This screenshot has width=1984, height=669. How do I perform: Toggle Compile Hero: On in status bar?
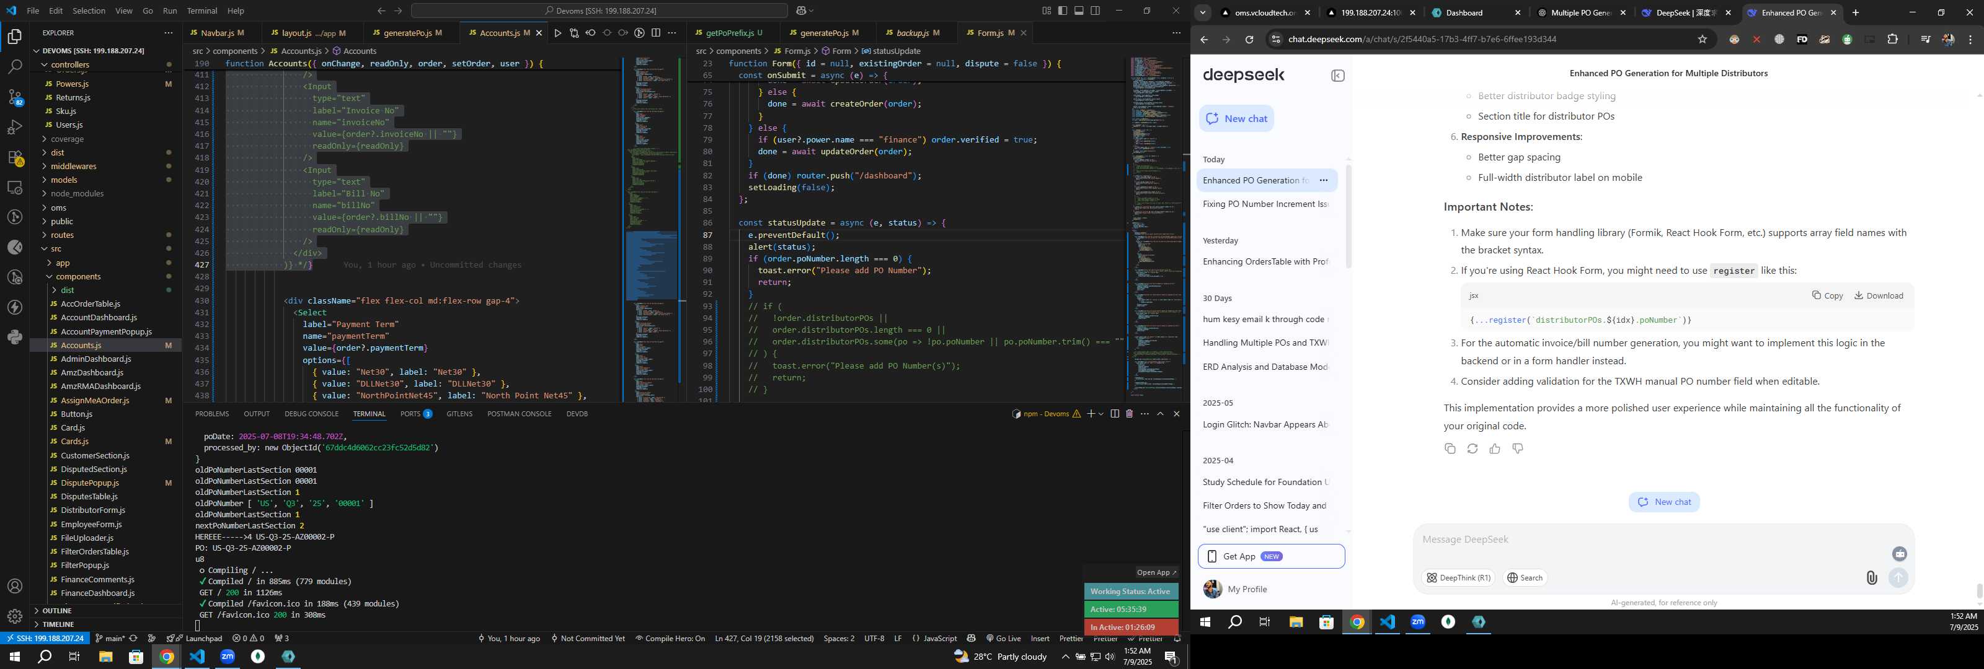670,638
